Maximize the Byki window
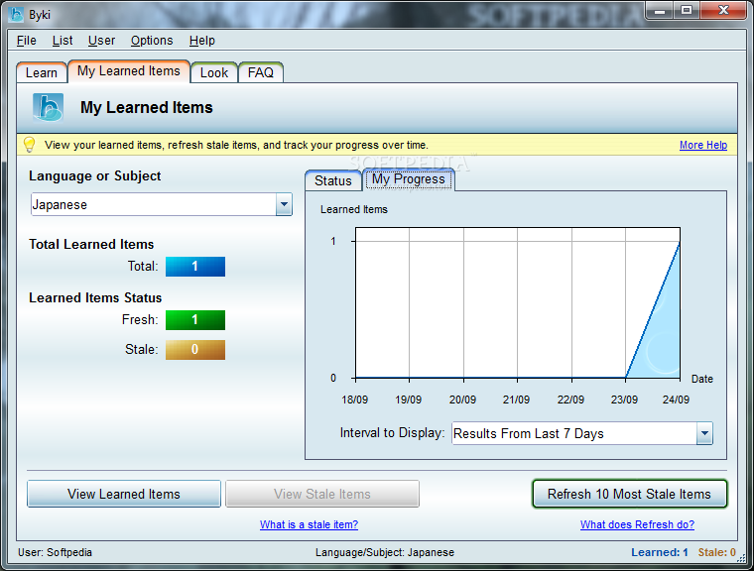 point(687,11)
